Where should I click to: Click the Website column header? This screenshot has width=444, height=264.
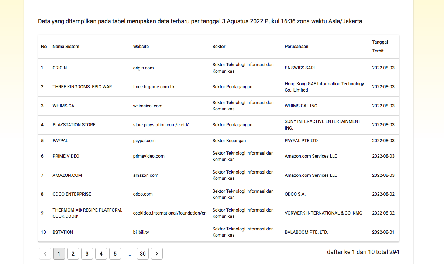141,47
